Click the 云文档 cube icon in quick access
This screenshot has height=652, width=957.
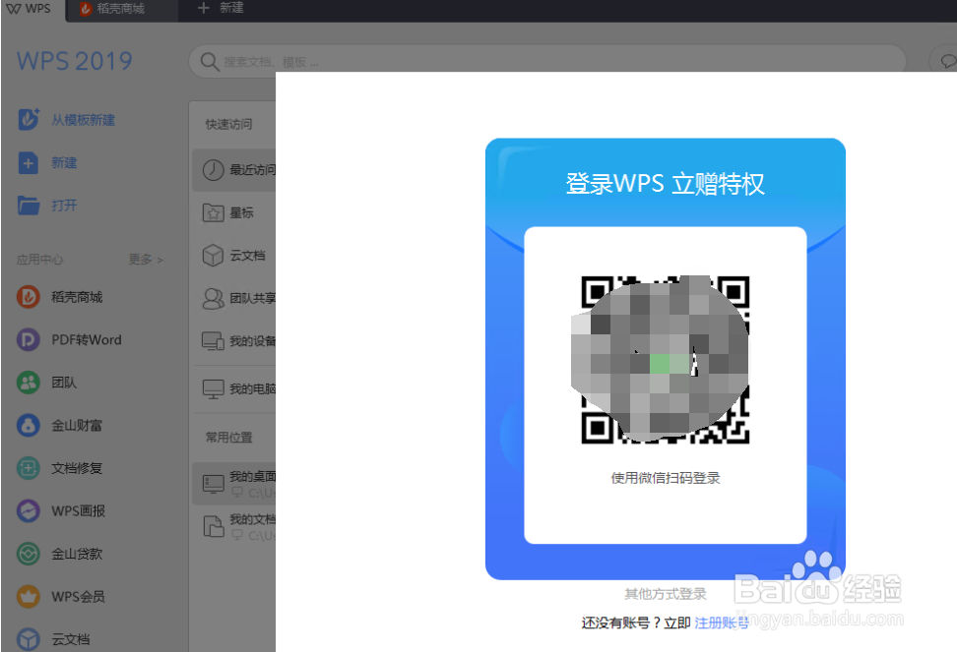pyautogui.click(x=213, y=256)
